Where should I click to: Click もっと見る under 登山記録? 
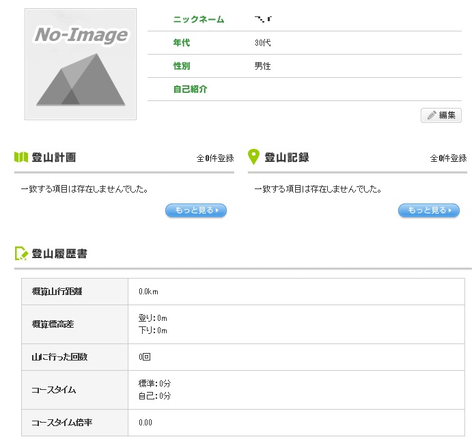(x=429, y=210)
